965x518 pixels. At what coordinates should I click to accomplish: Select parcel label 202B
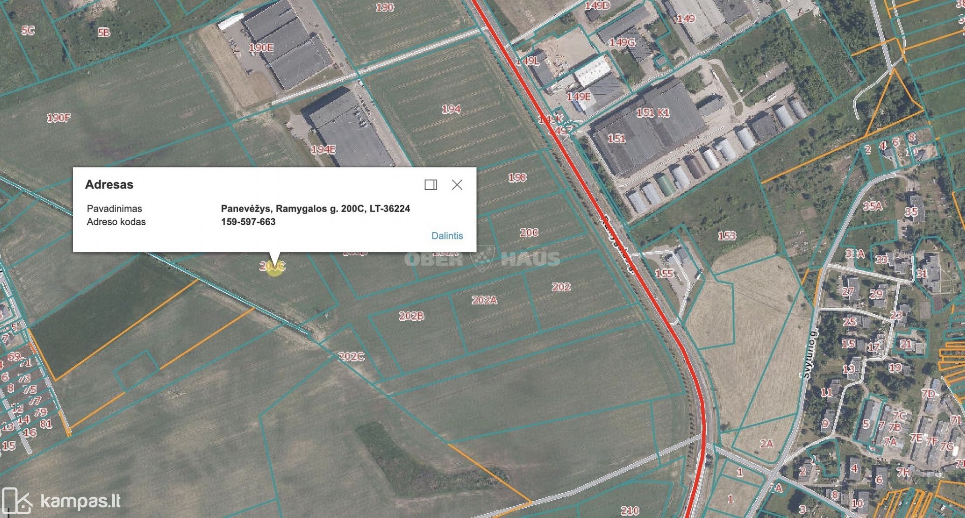click(411, 316)
